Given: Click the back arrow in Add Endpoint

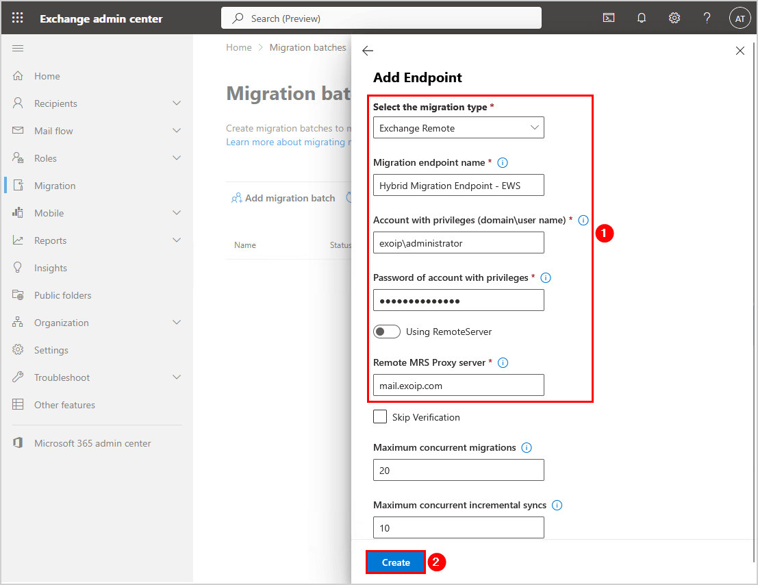Looking at the screenshot, I should tap(368, 51).
